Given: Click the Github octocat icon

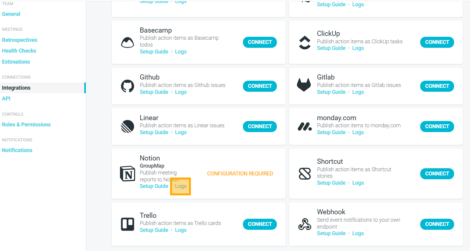Looking at the screenshot, I should (x=127, y=86).
